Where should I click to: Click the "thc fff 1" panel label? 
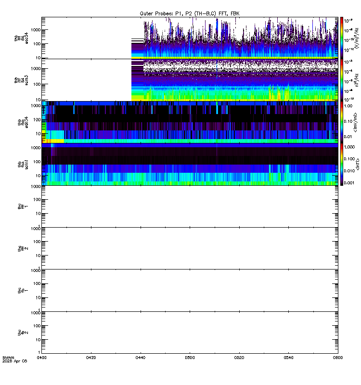click(23, 206)
